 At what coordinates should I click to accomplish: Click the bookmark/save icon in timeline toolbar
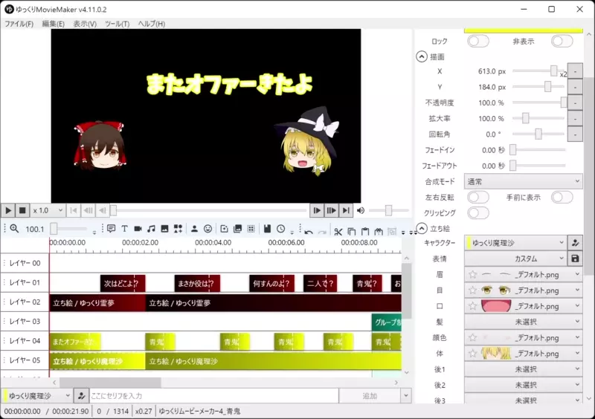click(x=267, y=229)
